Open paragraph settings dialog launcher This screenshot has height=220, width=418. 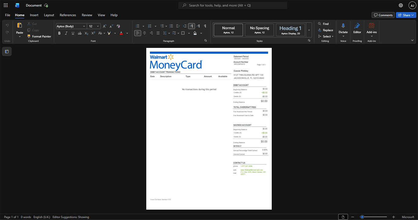tap(206, 41)
